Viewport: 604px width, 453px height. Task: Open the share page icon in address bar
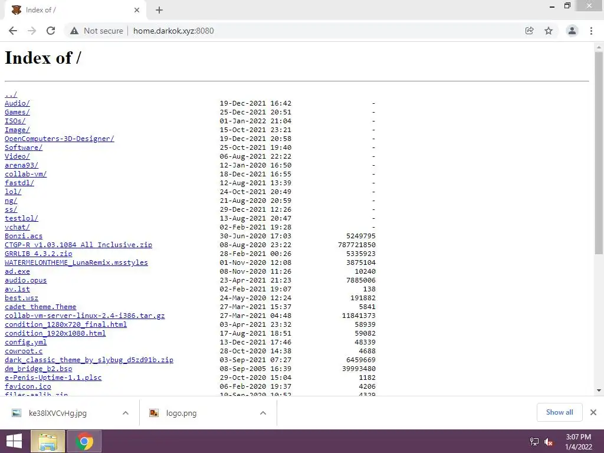[x=529, y=31]
